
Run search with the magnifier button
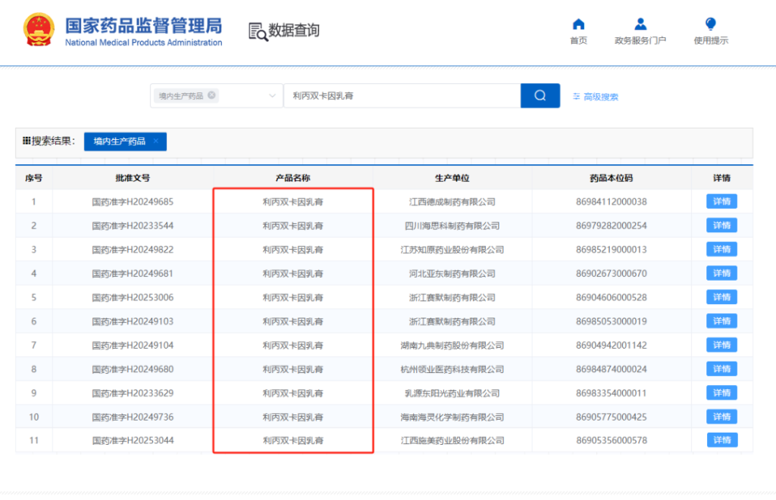540,95
